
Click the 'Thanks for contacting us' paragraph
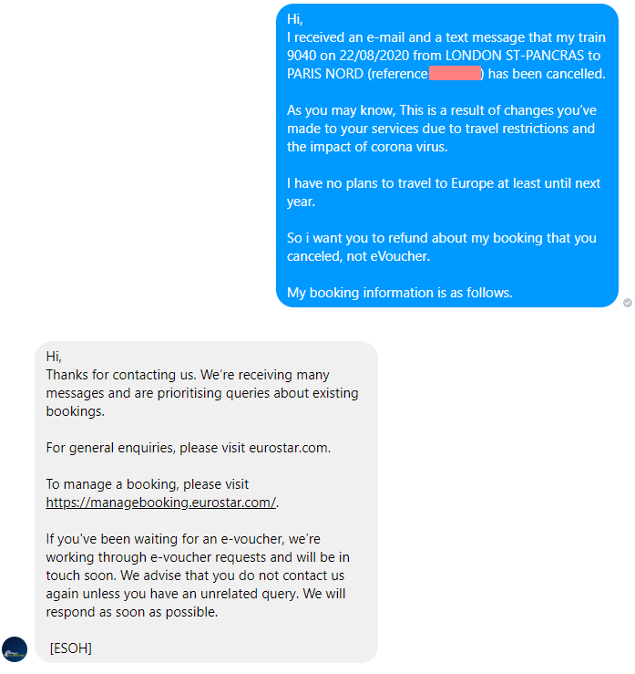[x=202, y=393]
